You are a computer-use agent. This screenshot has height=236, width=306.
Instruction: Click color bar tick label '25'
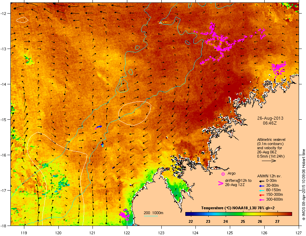(x=243, y=221)
